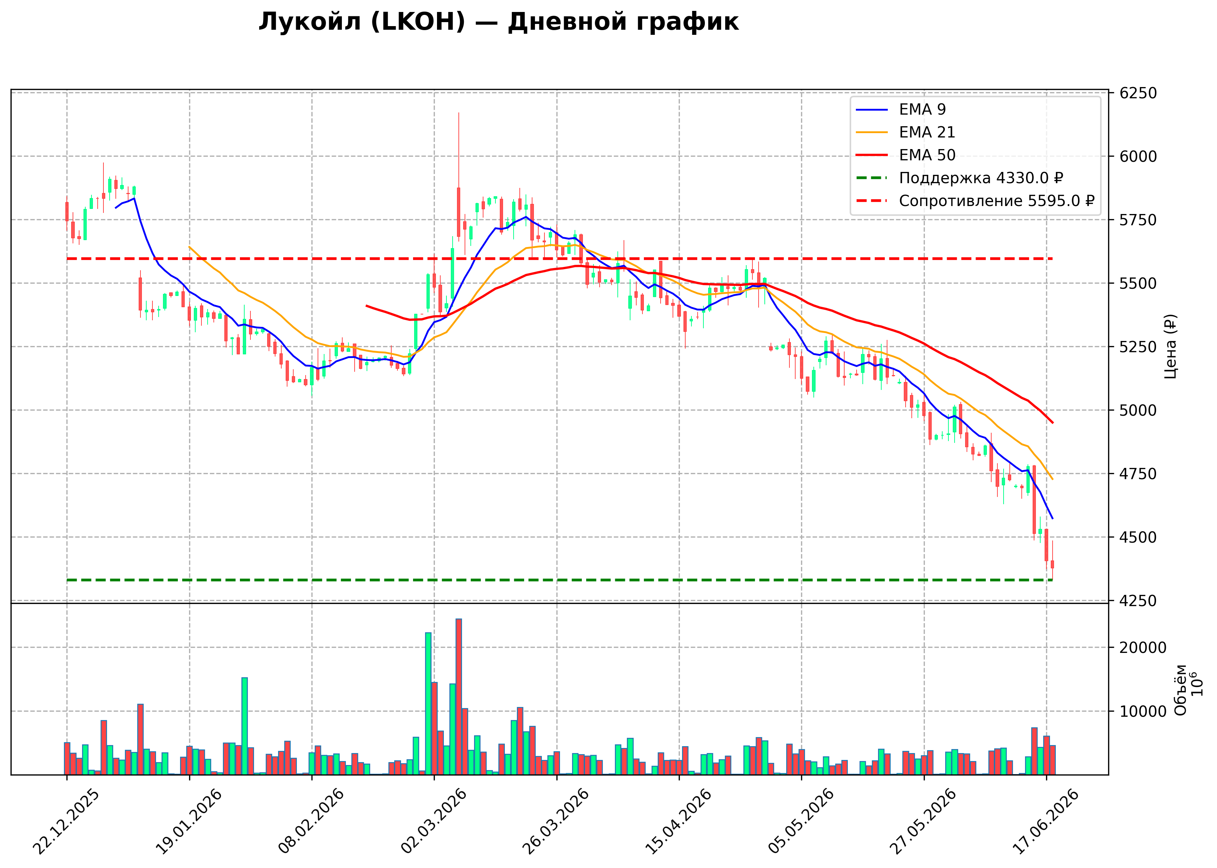Click the 5000 price axis label
1217x868 pixels.
click(1138, 411)
